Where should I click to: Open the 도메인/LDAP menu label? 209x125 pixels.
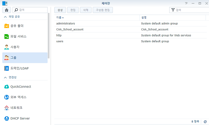click(x=20, y=68)
